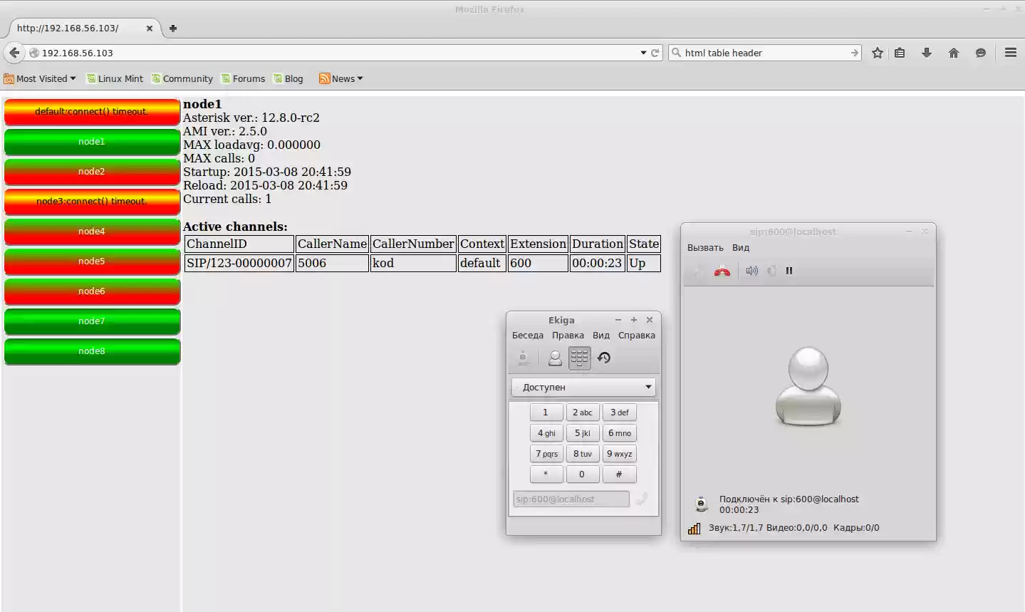Pause the active call
The height and width of the screenshot is (612, 1025).
click(x=789, y=270)
